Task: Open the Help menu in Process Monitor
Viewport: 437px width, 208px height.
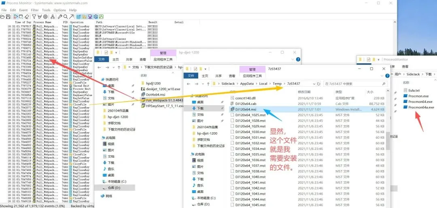Action: (x=73, y=10)
